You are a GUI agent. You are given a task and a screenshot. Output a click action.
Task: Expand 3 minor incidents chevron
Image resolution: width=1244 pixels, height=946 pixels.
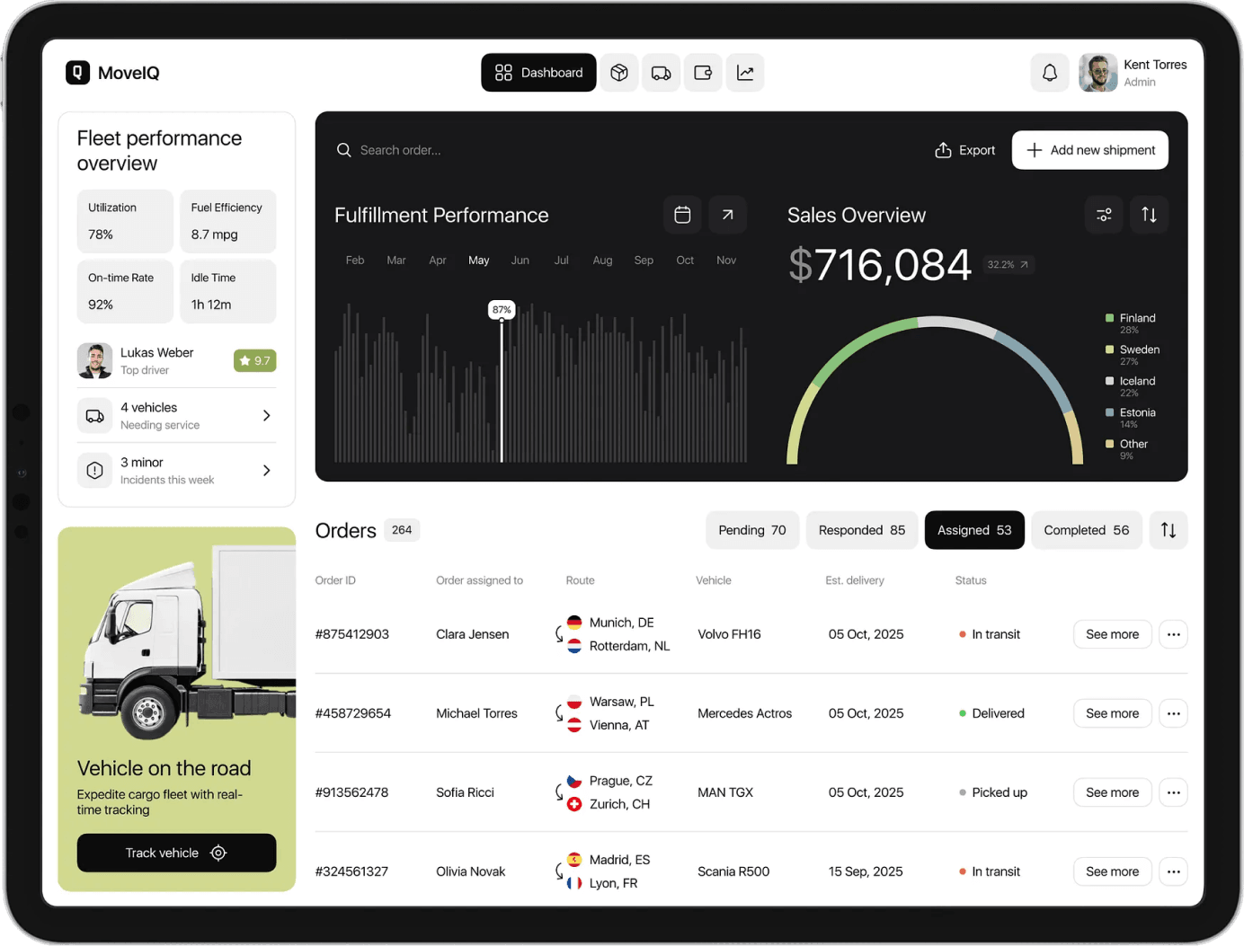click(266, 470)
